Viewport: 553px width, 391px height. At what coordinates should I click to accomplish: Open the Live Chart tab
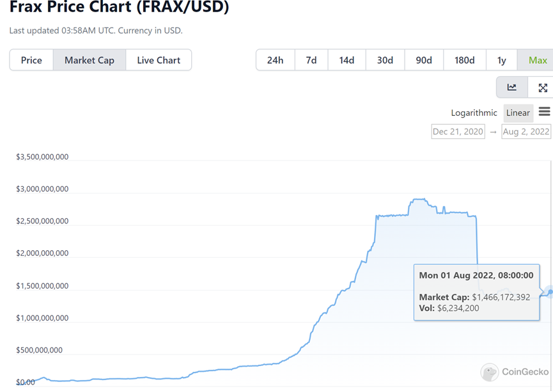pos(159,60)
